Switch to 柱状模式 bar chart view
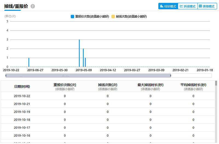This screenshot has width=219, height=144. (x=168, y=6)
